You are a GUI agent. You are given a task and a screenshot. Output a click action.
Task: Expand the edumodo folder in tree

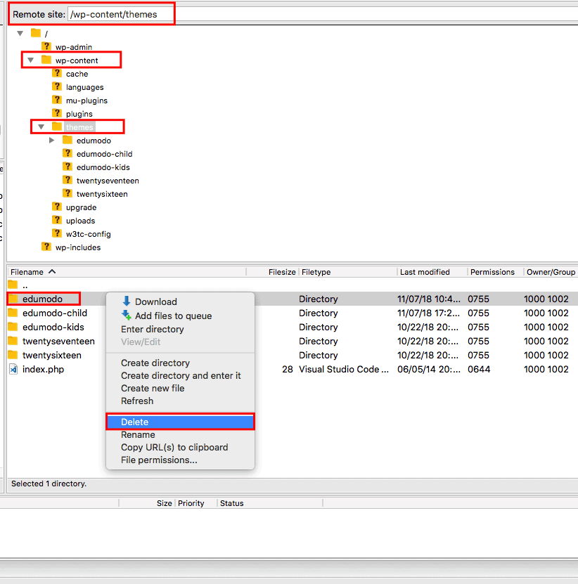tap(51, 141)
